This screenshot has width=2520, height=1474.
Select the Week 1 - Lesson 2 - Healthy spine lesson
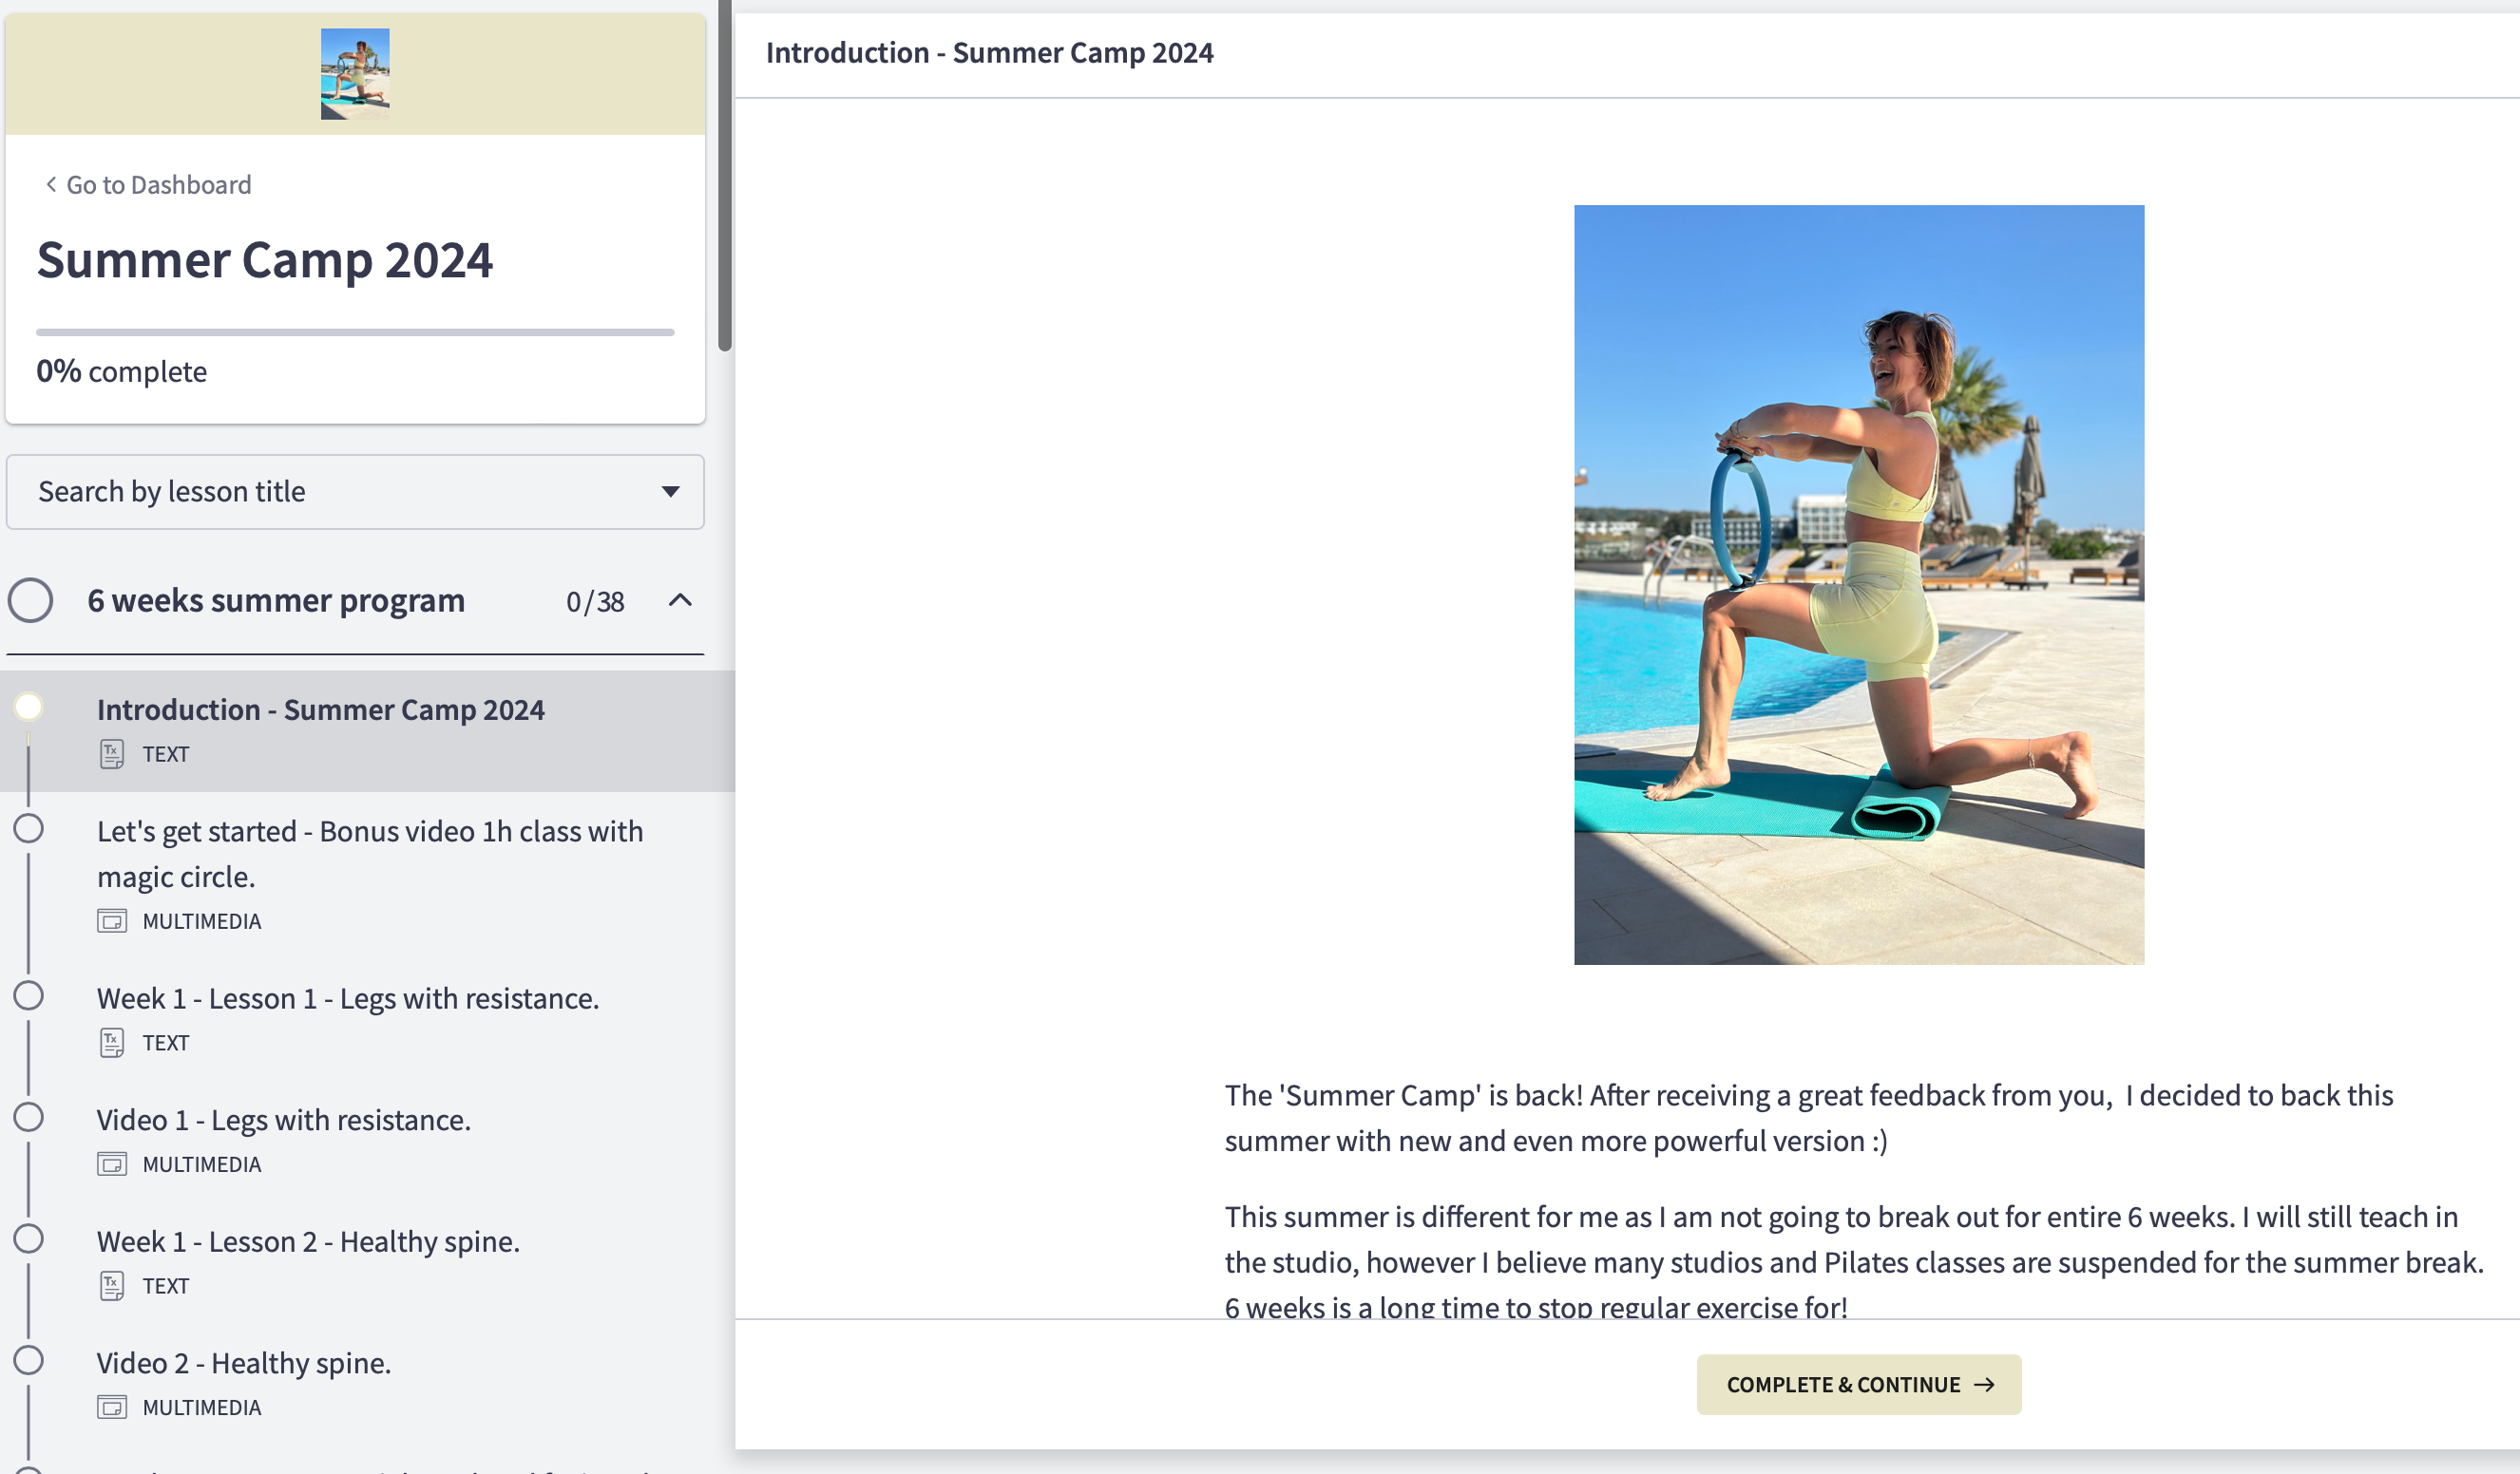(308, 1241)
